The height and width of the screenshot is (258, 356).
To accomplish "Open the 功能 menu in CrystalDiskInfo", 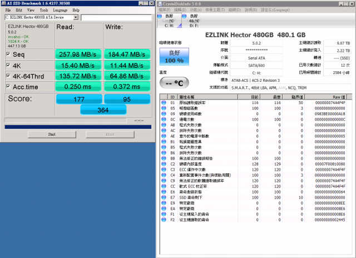I will [196, 10].
